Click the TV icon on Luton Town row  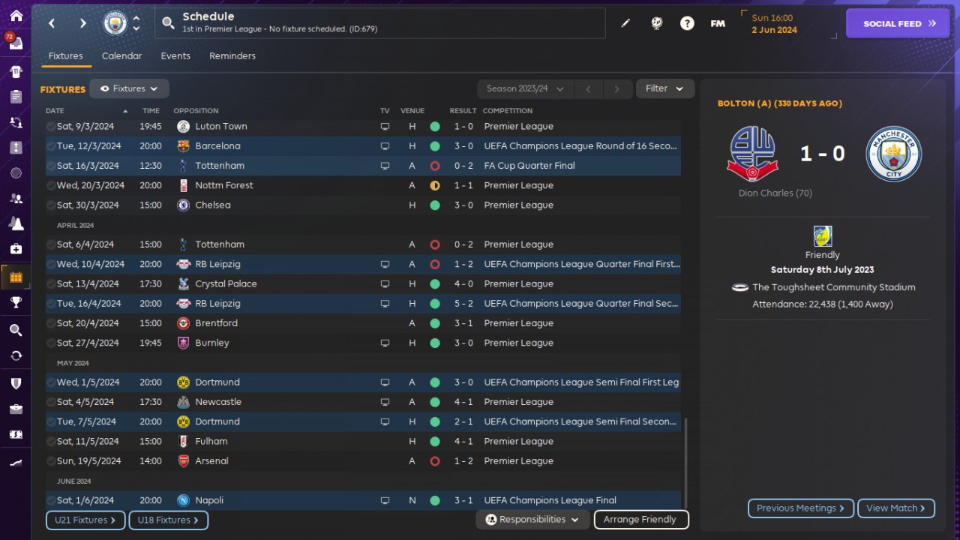[x=385, y=127]
